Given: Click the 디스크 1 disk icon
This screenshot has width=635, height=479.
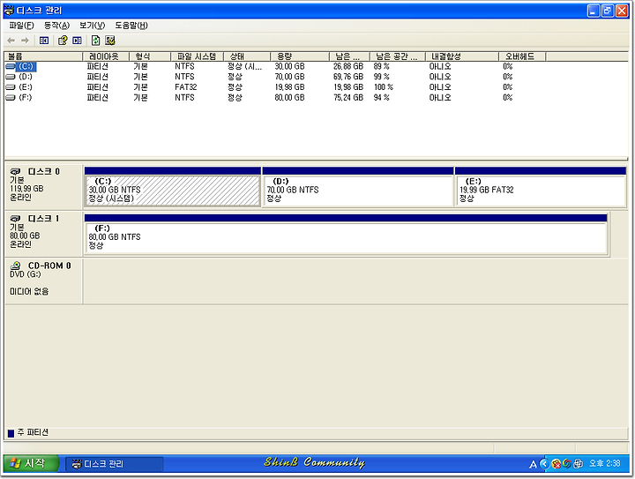Looking at the screenshot, I should pos(15,219).
